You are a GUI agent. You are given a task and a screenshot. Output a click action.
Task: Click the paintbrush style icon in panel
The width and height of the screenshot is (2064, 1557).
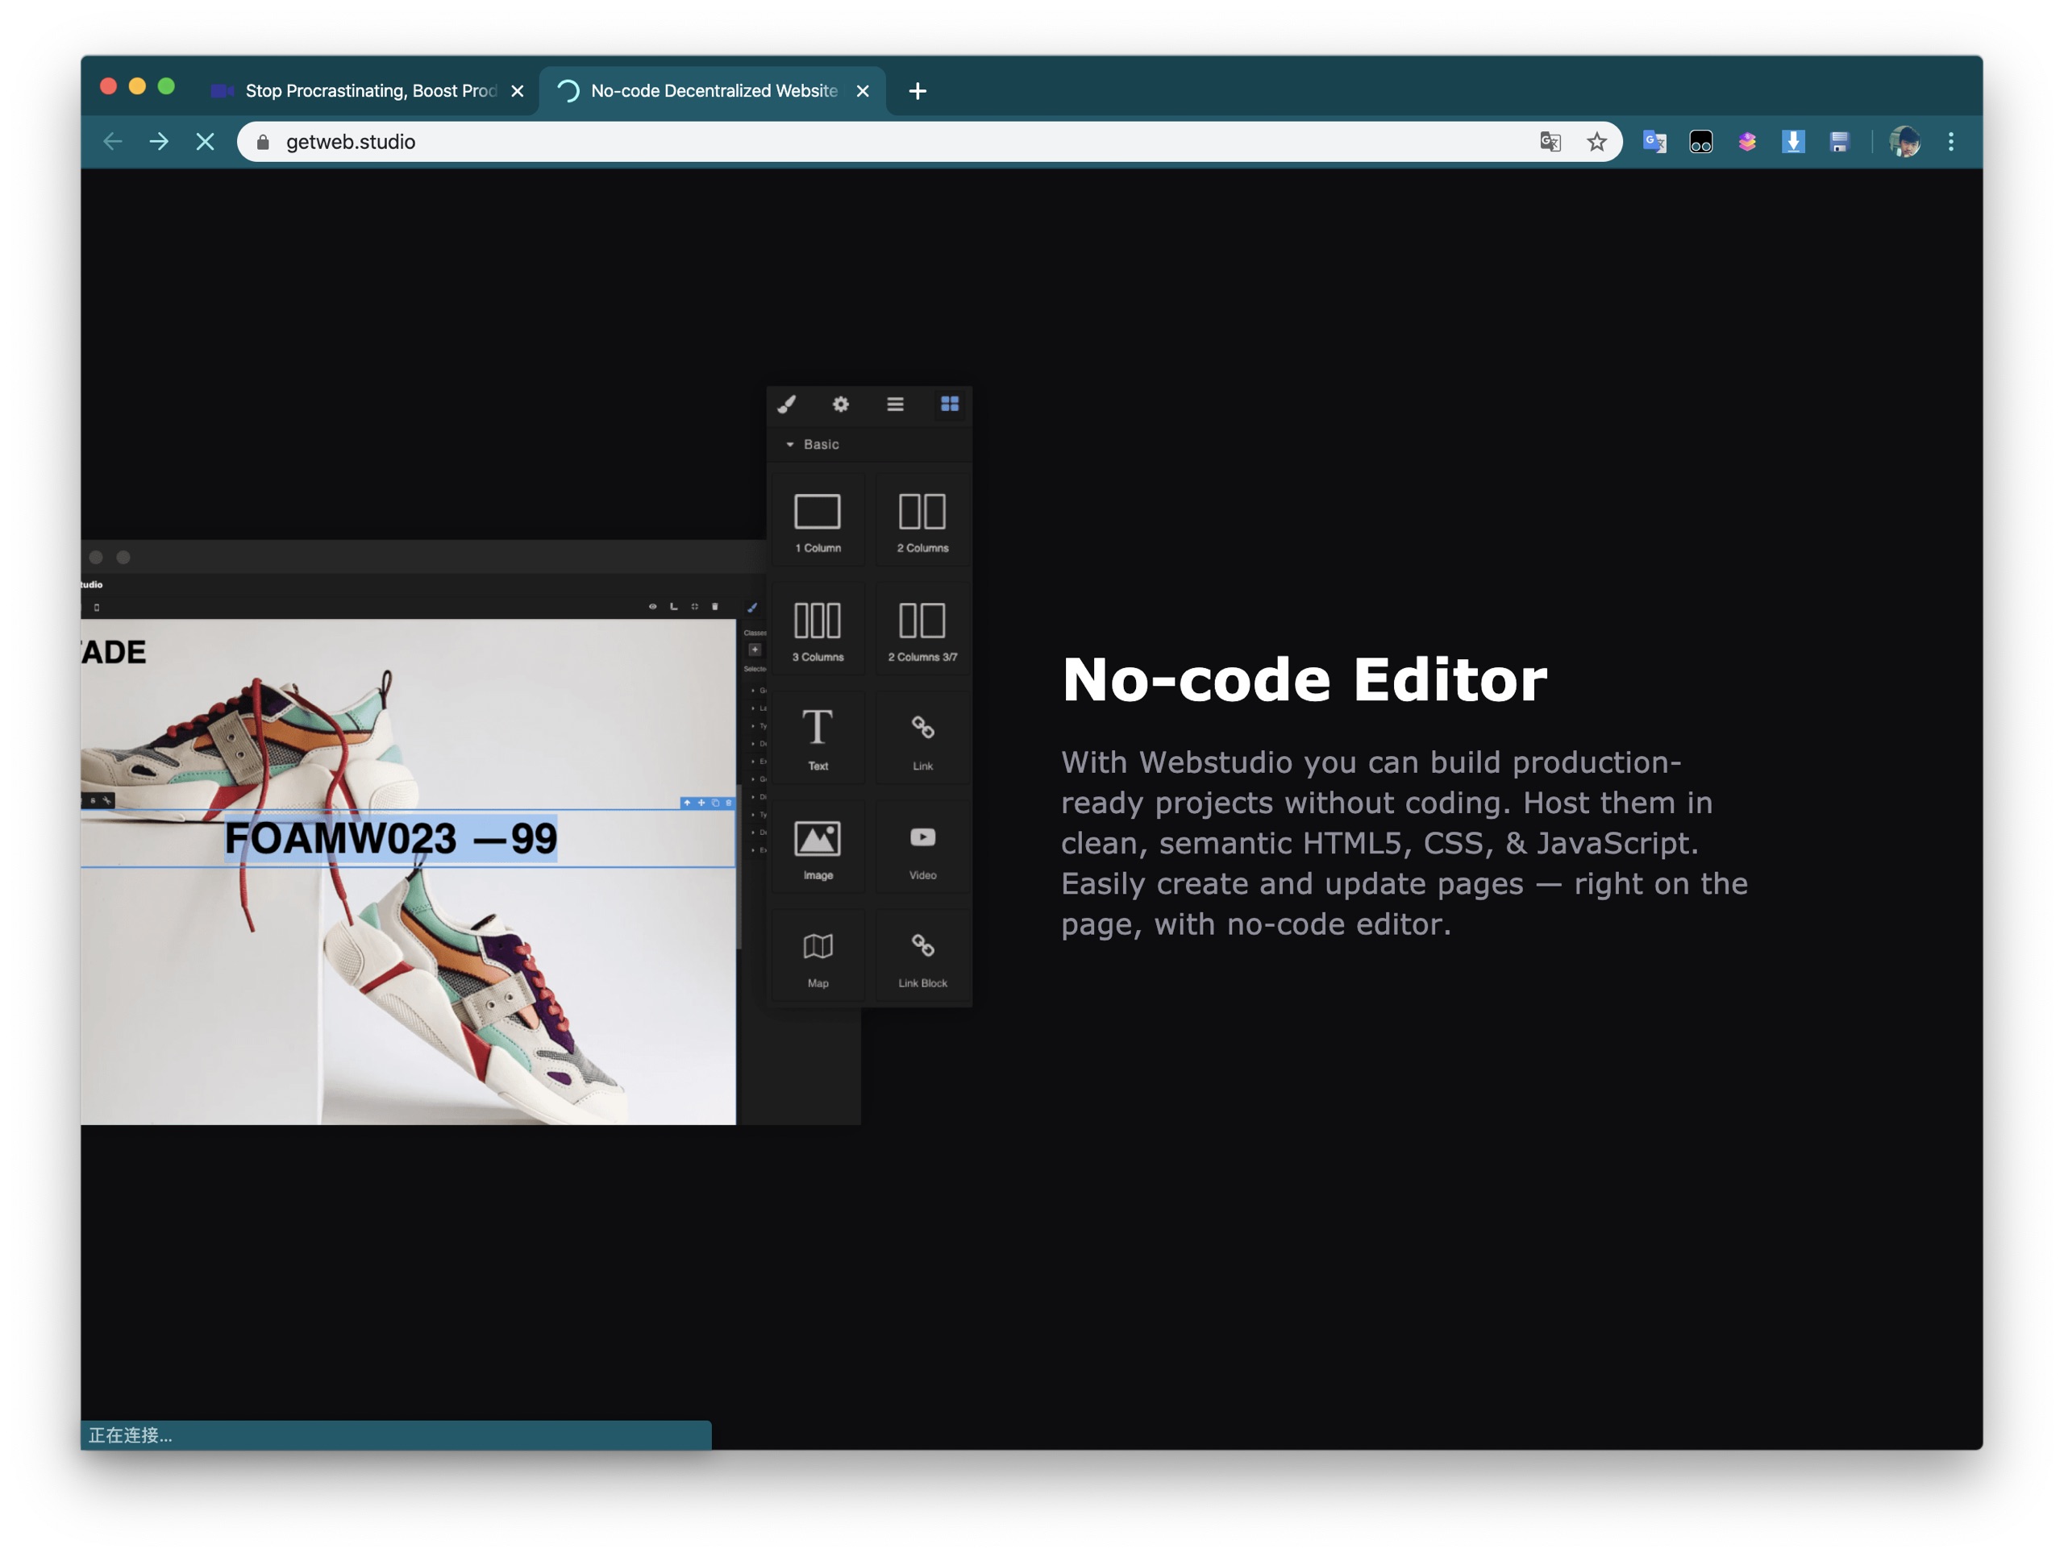click(787, 404)
